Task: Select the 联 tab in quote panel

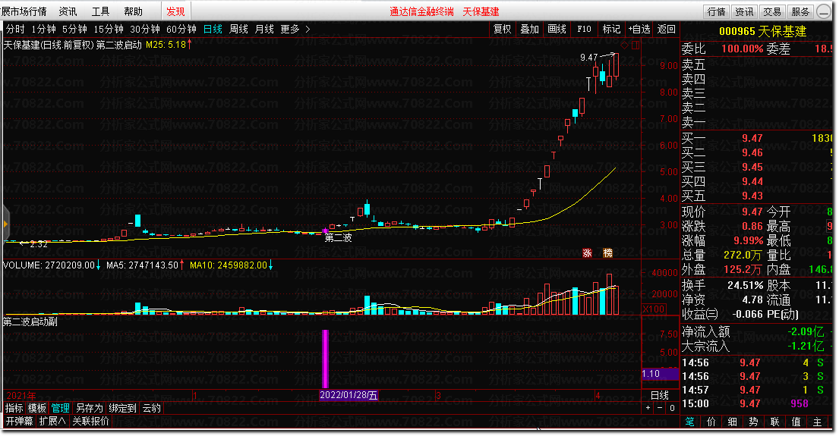Action: [x=774, y=422]
